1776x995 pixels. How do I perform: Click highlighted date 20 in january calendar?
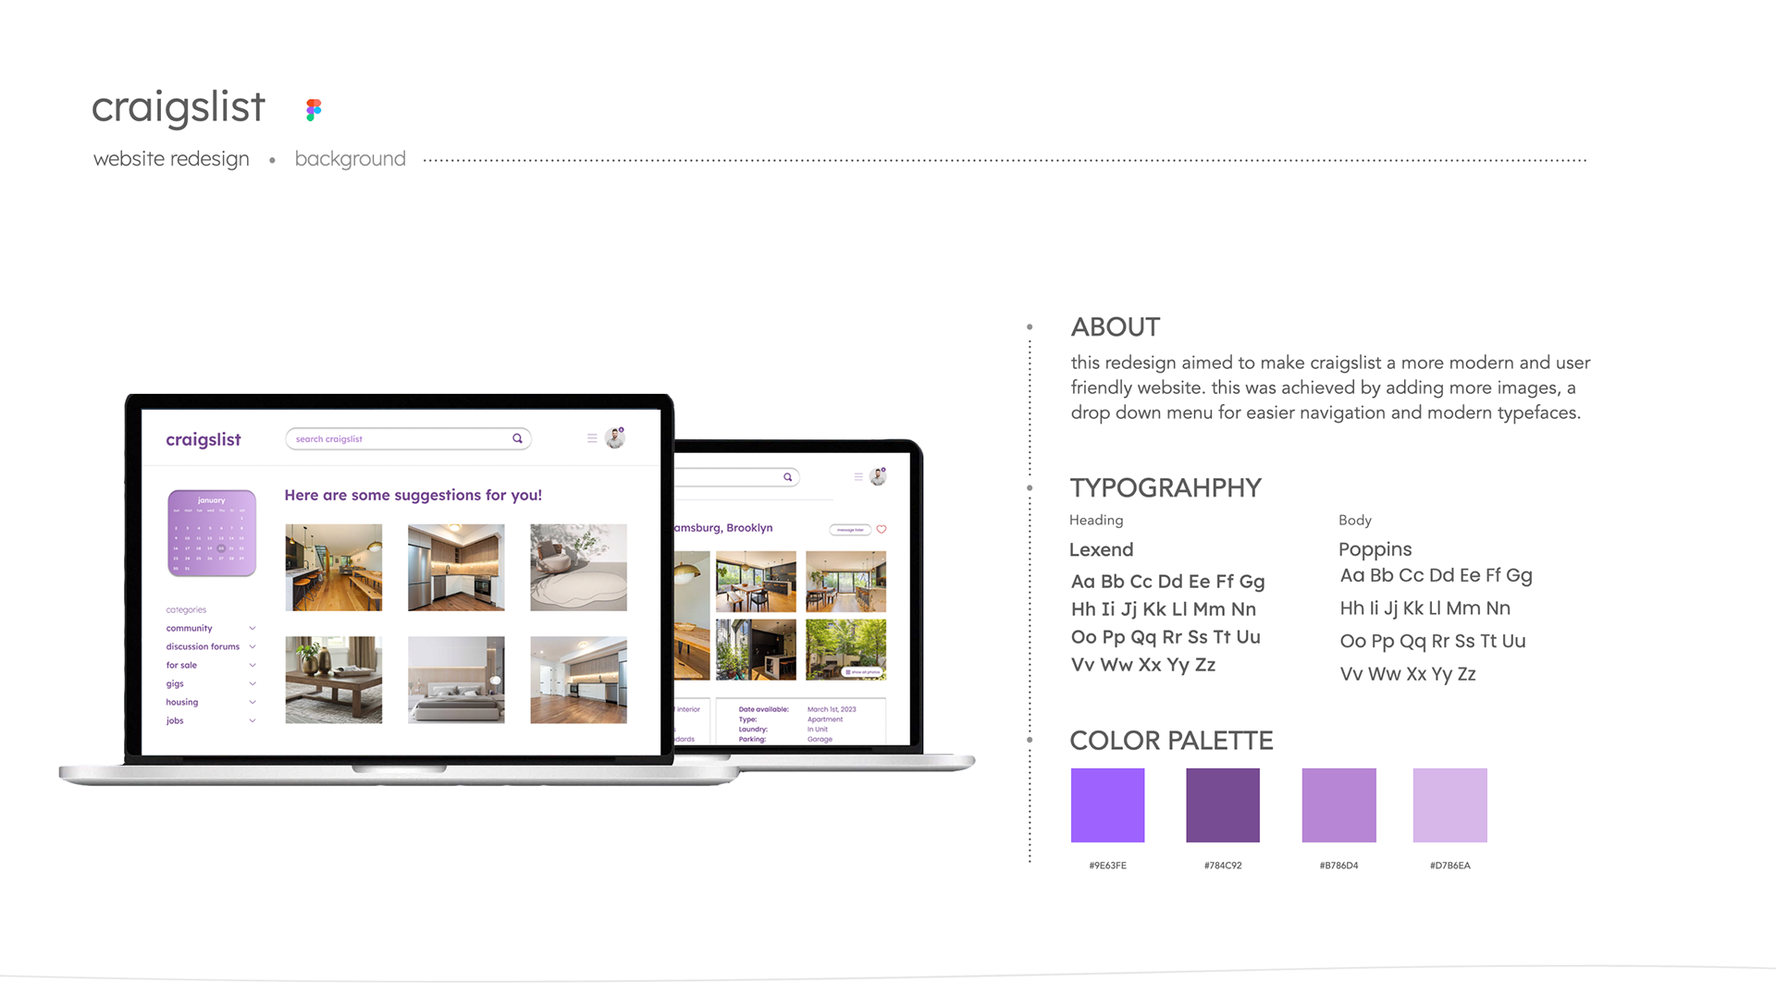[221, 548]
